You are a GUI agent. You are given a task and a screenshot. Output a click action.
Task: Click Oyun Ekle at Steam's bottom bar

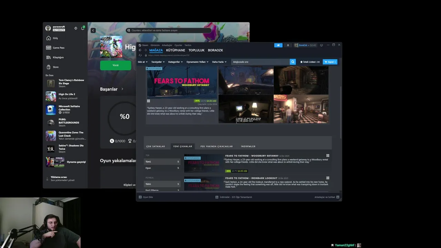click(146, 197)
